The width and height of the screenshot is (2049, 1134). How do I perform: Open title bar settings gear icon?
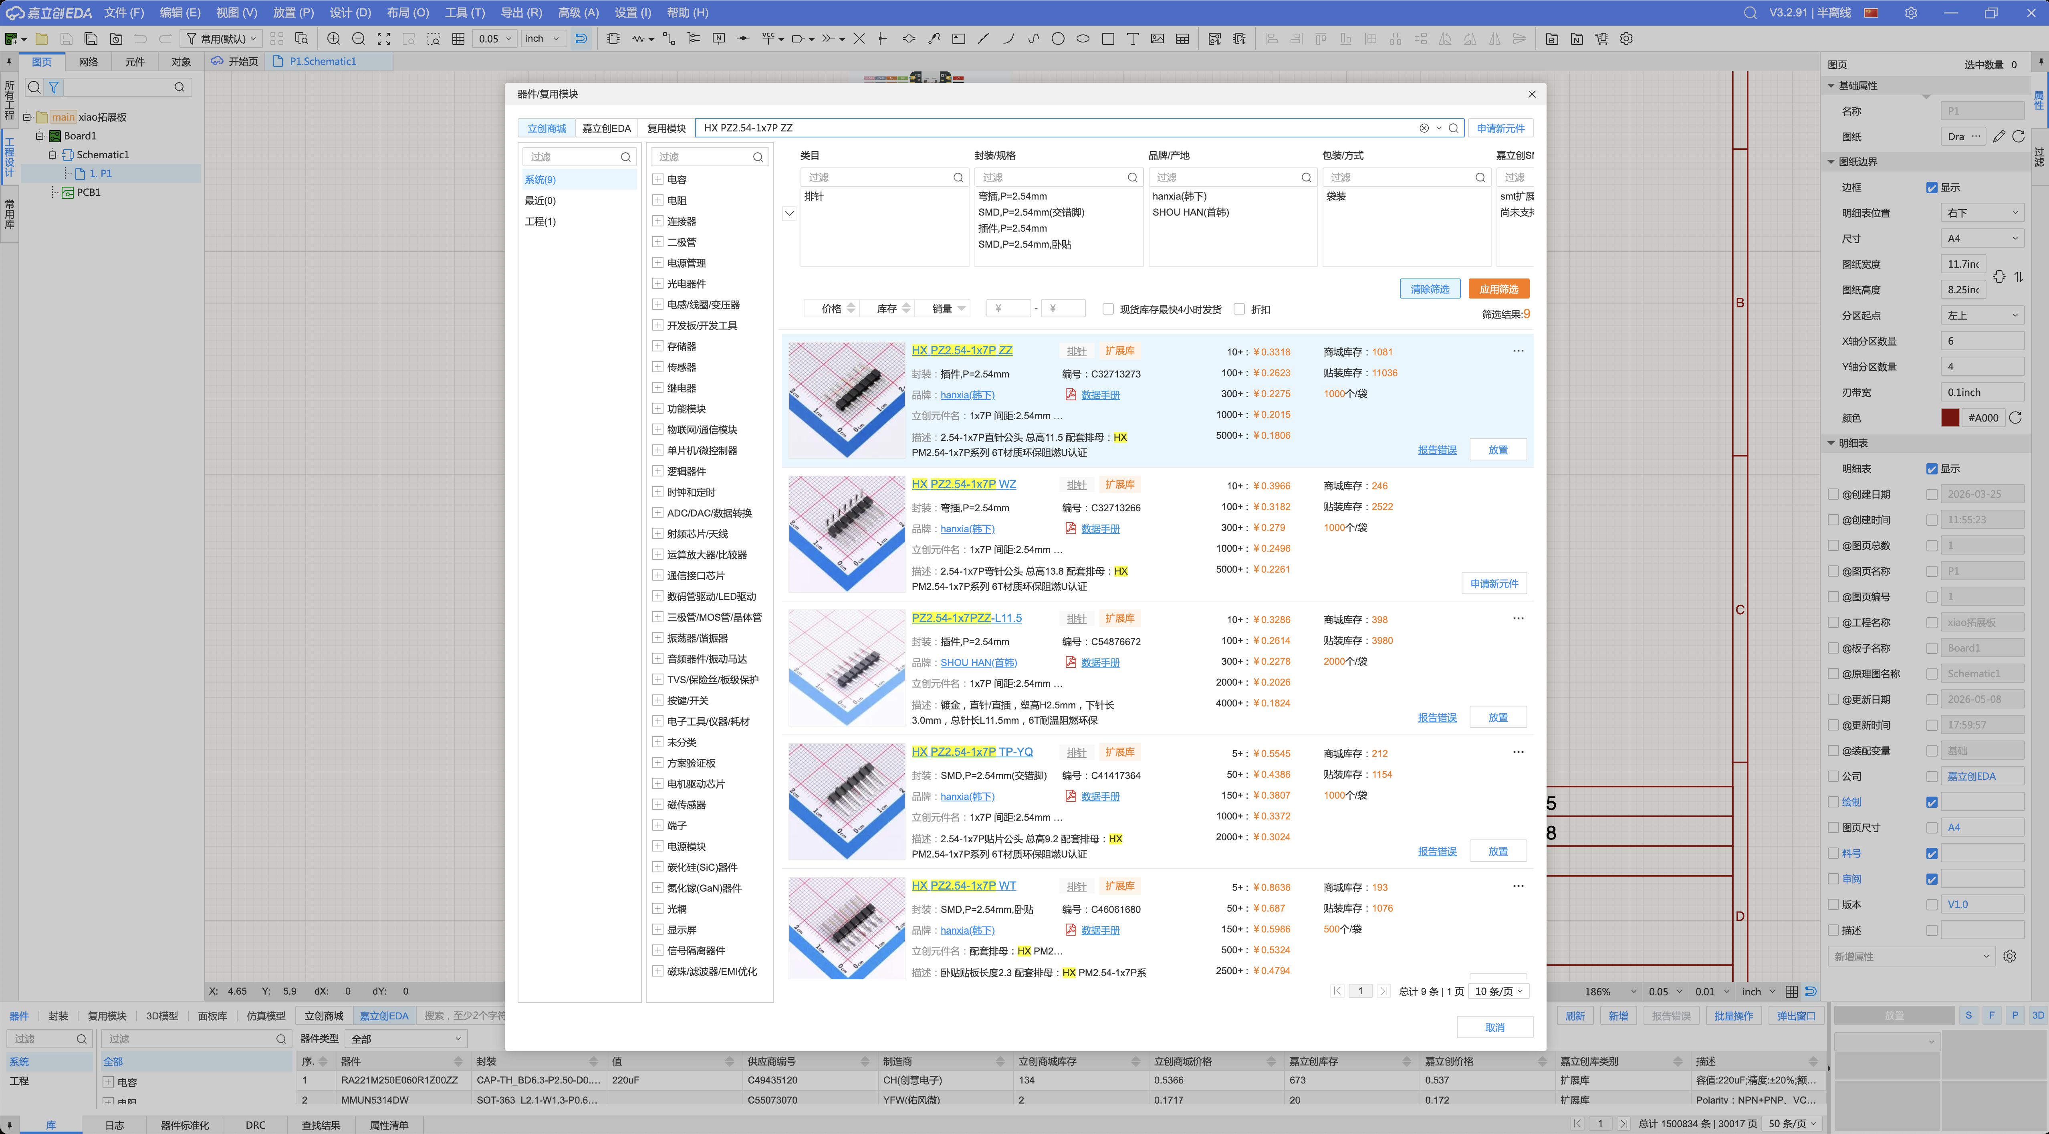point(1912,13)
